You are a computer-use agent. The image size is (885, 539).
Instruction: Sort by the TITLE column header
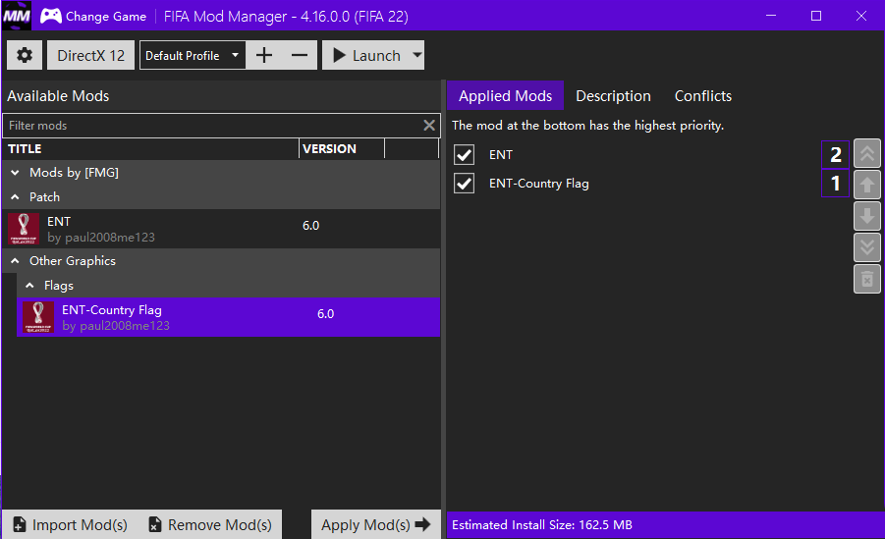150,149
